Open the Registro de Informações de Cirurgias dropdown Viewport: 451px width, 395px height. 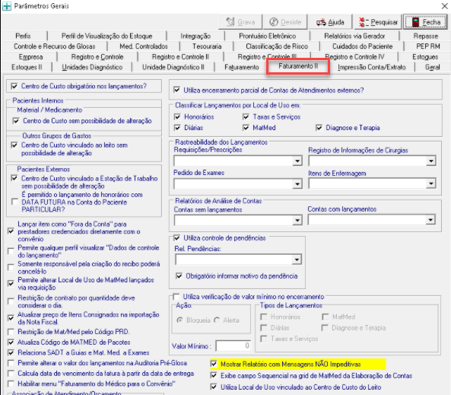click(431, 161)
